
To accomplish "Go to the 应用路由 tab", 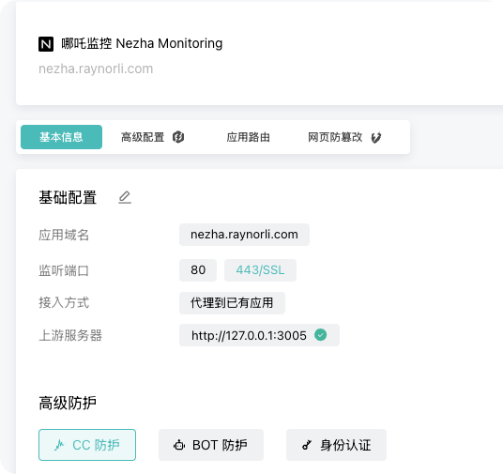I will click(249, 137).
